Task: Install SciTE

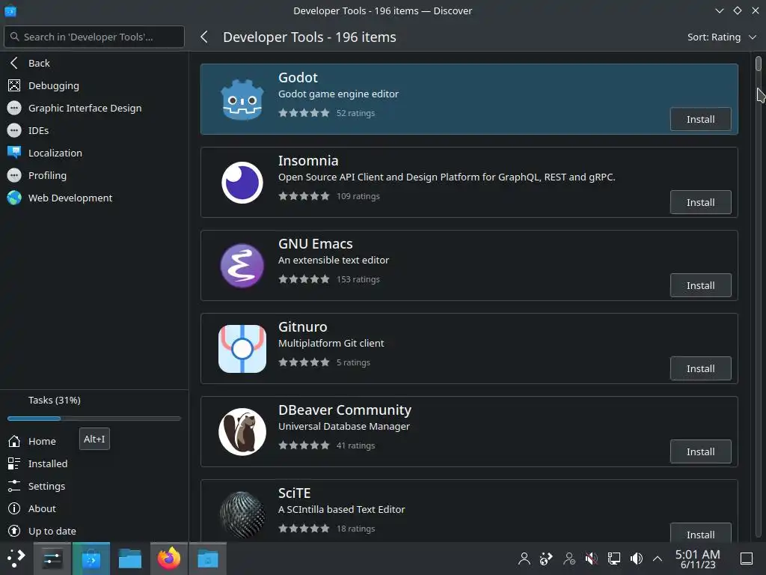Action: pos(700,533)
